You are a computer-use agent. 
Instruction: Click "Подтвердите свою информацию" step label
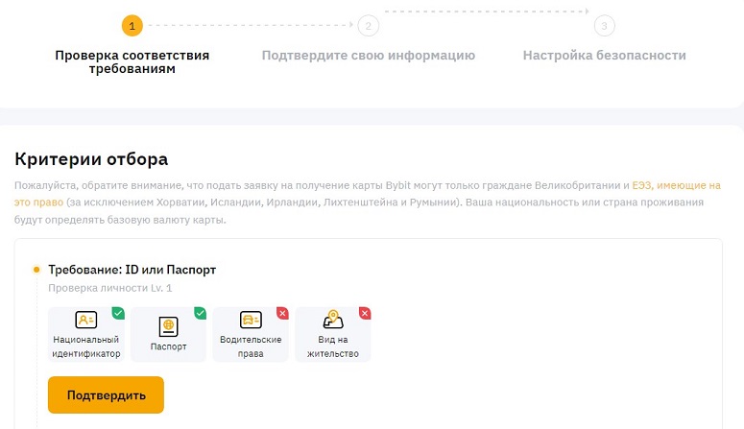coord(369,56)
